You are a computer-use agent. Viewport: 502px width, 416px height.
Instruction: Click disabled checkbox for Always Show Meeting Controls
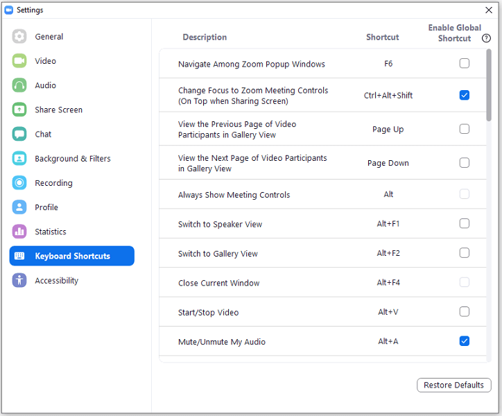click(465, 194)
